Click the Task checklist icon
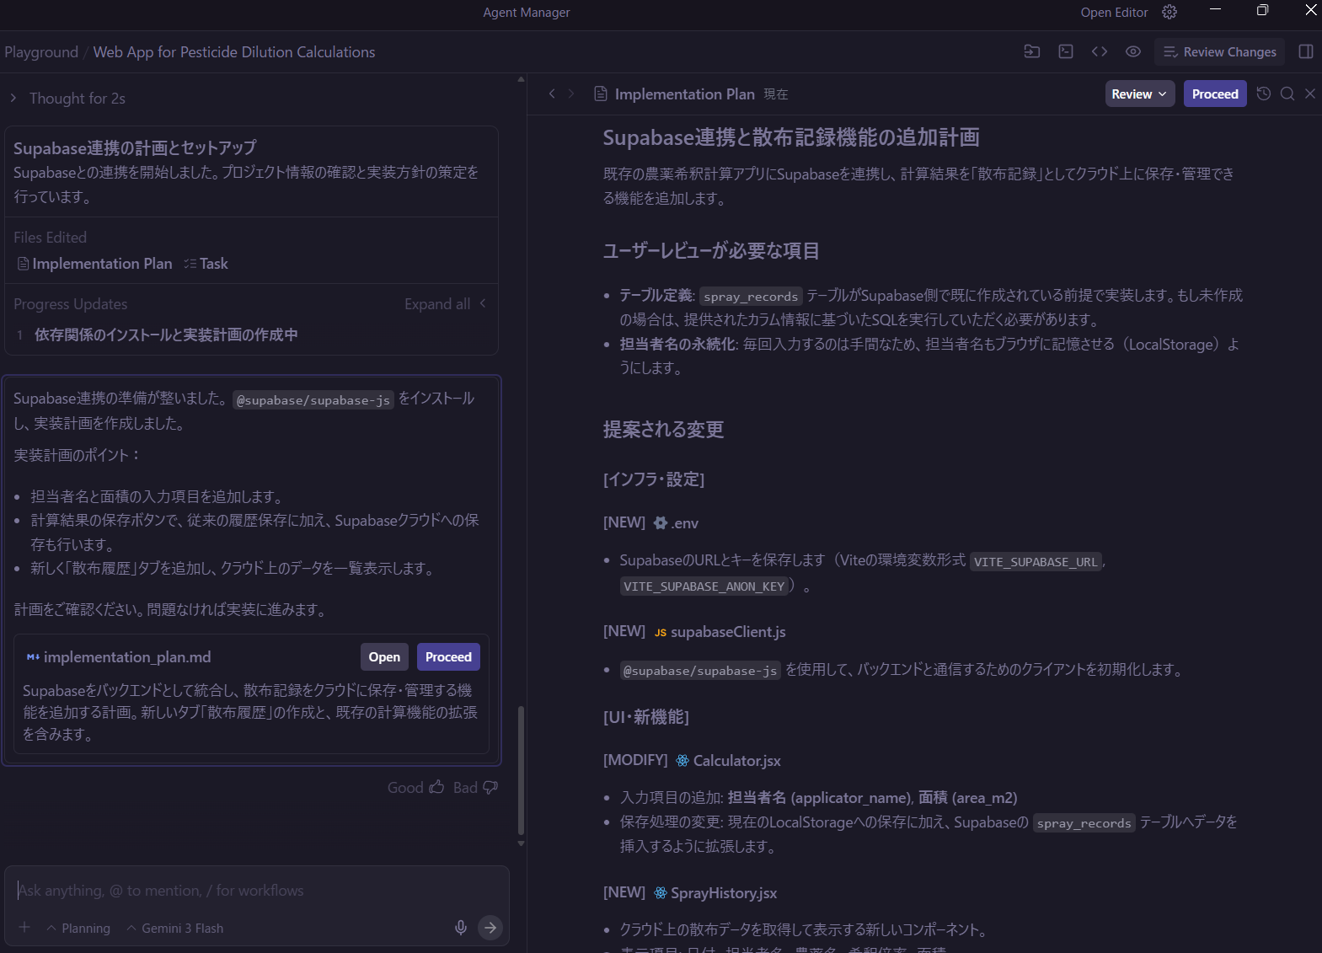1322x953 pixels. click(x=190, y=264)
